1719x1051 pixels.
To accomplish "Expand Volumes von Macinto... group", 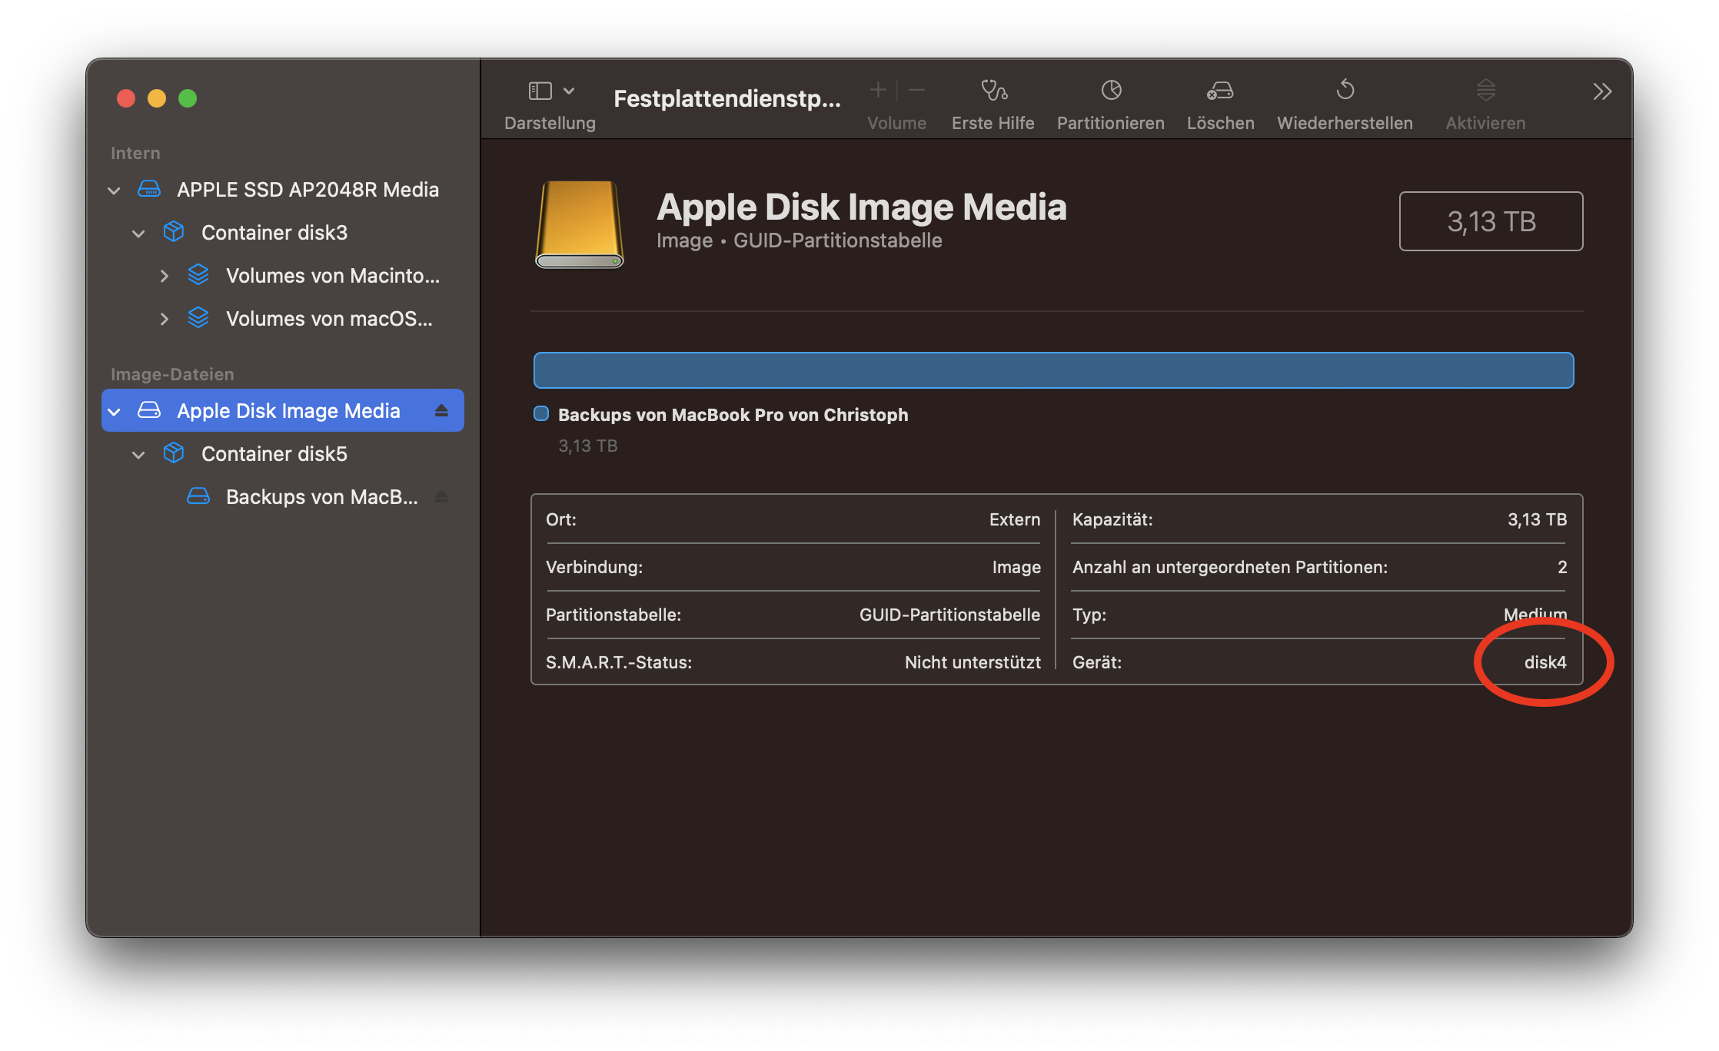I will [163, 276].
